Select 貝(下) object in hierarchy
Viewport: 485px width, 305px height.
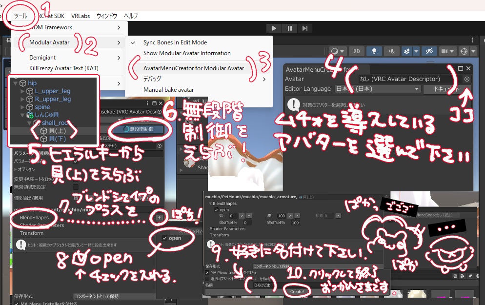(57, 139)
